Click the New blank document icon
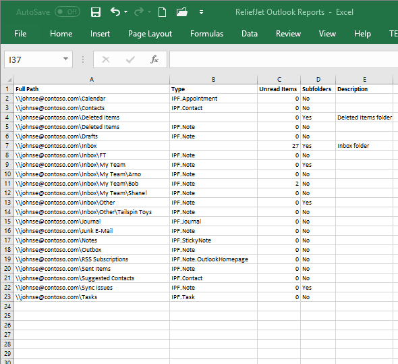Image resolution: width=398 pixels, height=364 pixels. (162, 12)
